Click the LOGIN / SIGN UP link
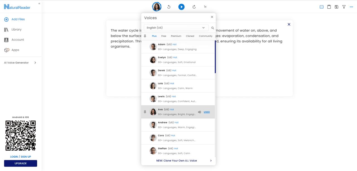Viewport: 357px width, 171px height. 21,157
